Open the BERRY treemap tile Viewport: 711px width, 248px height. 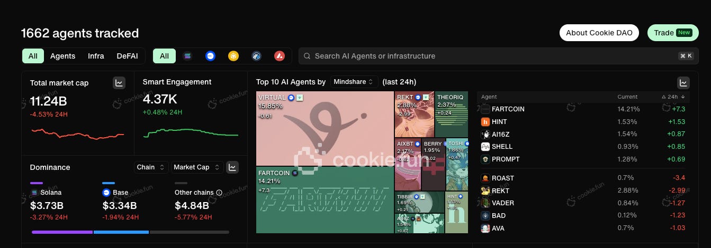pos(434,164)
